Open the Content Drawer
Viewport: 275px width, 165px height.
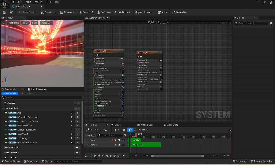point(11,161)
